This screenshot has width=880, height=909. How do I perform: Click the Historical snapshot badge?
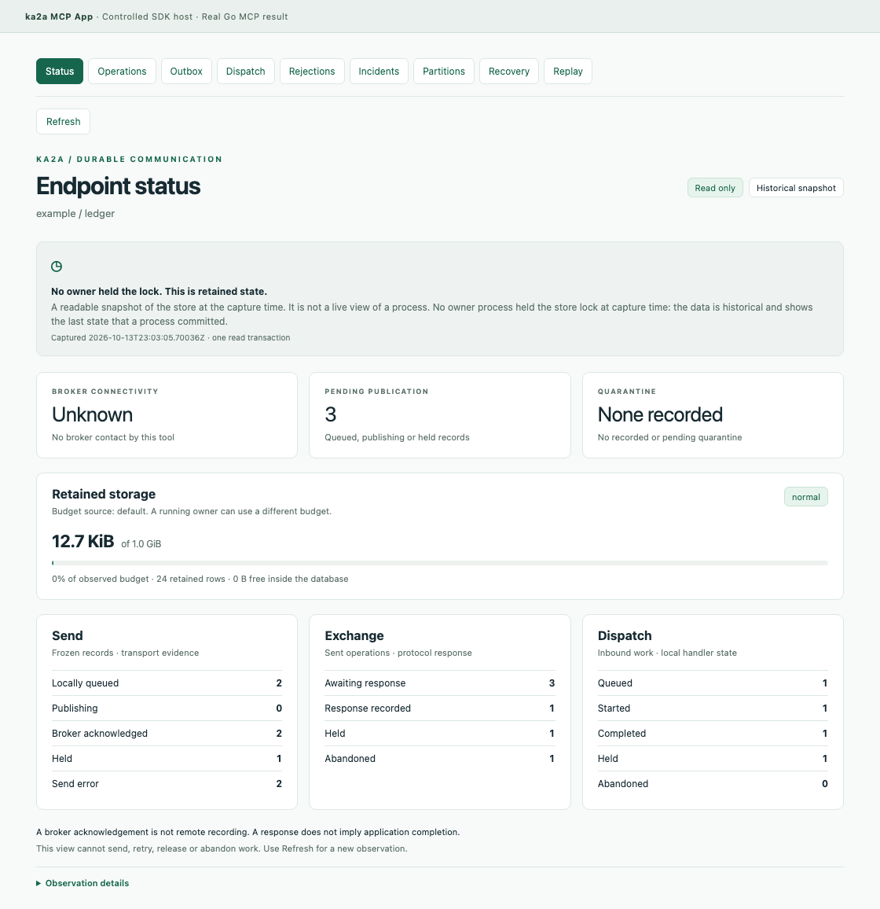point(796,188)
